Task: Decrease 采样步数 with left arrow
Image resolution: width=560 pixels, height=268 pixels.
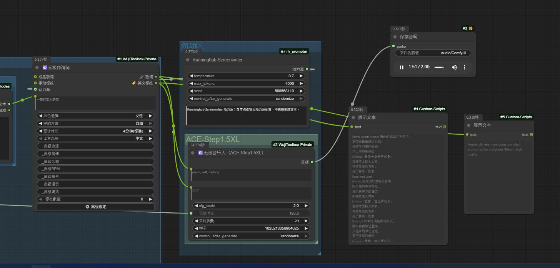Action: pyautogui.click(x=196, y=221)
